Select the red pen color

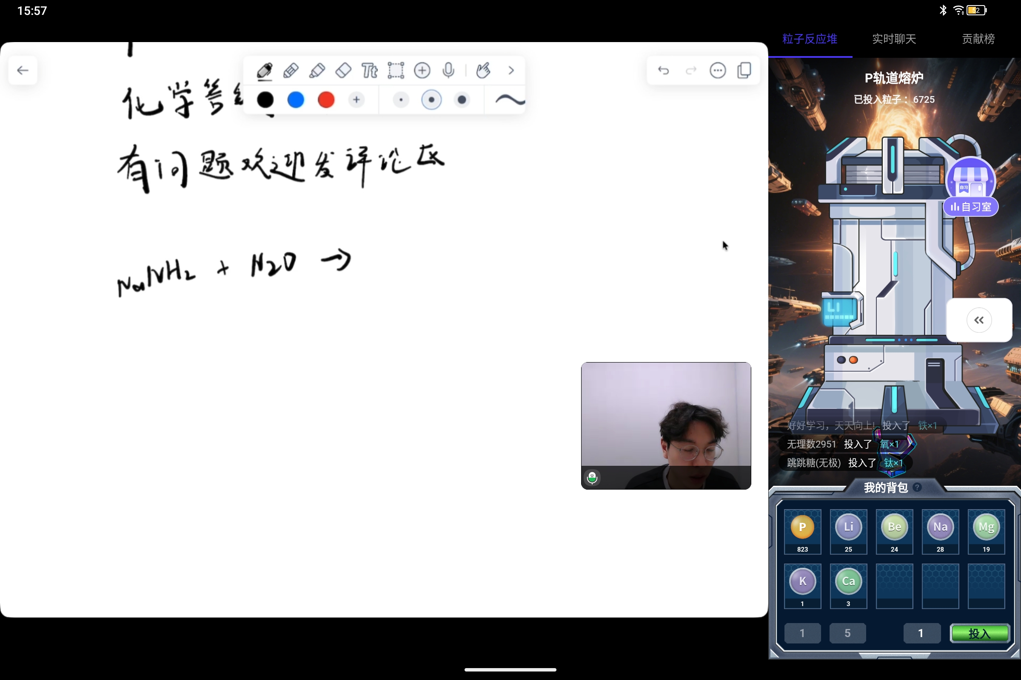point(325,100)
